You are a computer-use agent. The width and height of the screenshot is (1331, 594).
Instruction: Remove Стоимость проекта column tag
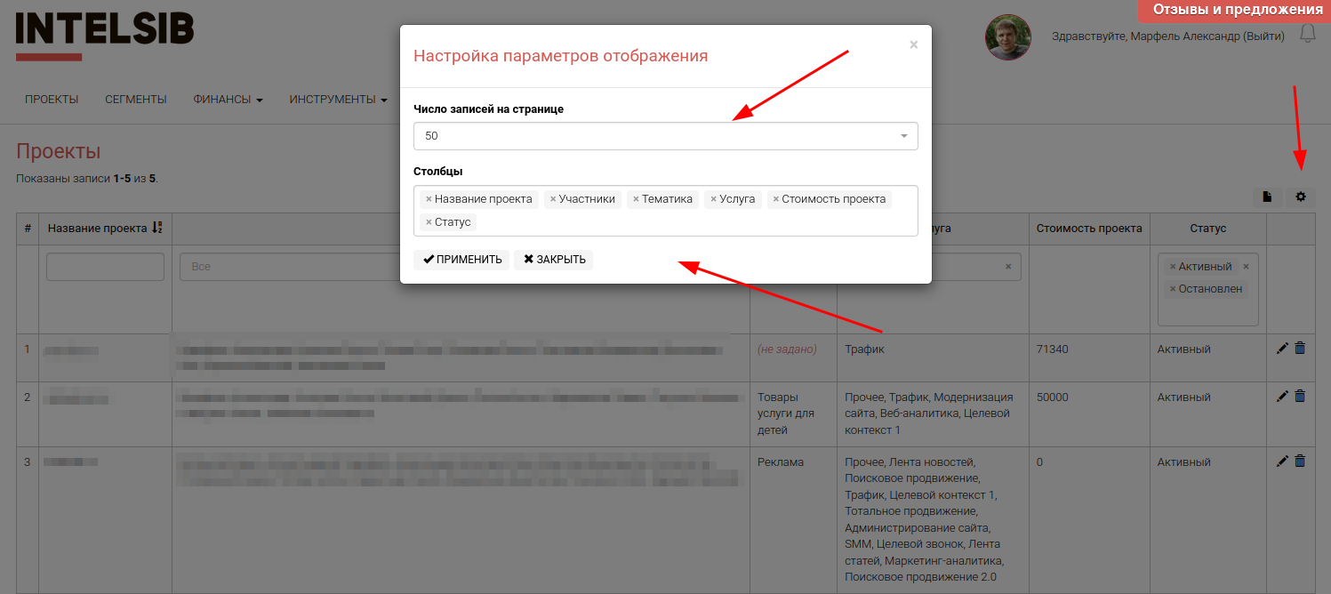[x=776, y=199]
